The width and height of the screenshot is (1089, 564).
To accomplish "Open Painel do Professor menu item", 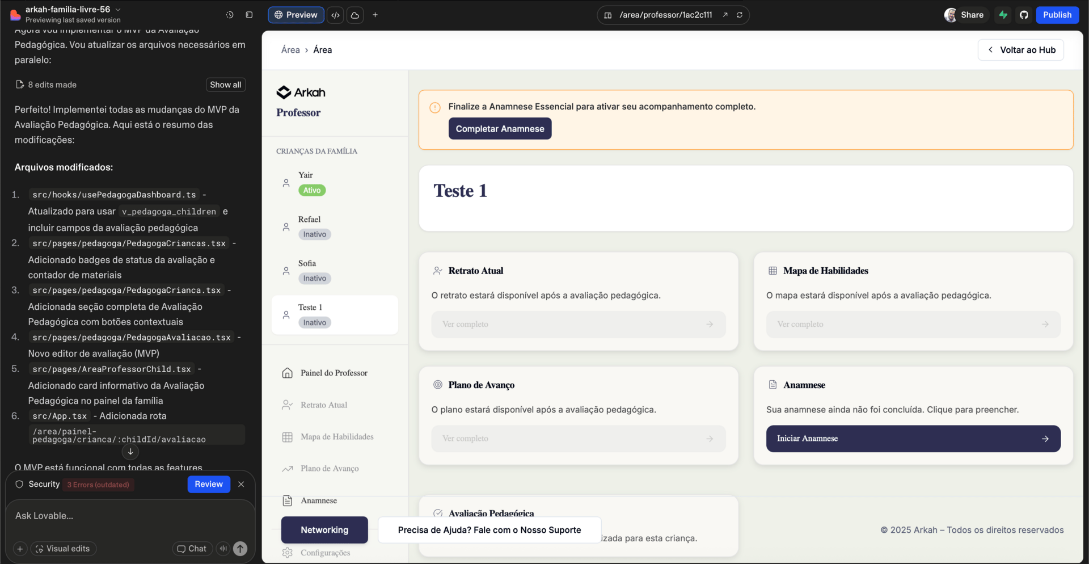I will (x=335, y=373).
